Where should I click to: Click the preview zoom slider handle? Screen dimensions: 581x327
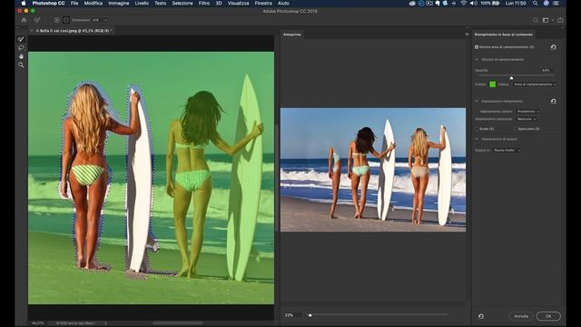click(x=310, y=315)
